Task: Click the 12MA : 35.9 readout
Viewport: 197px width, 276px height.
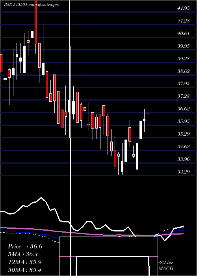Action: tap(25, 262)
